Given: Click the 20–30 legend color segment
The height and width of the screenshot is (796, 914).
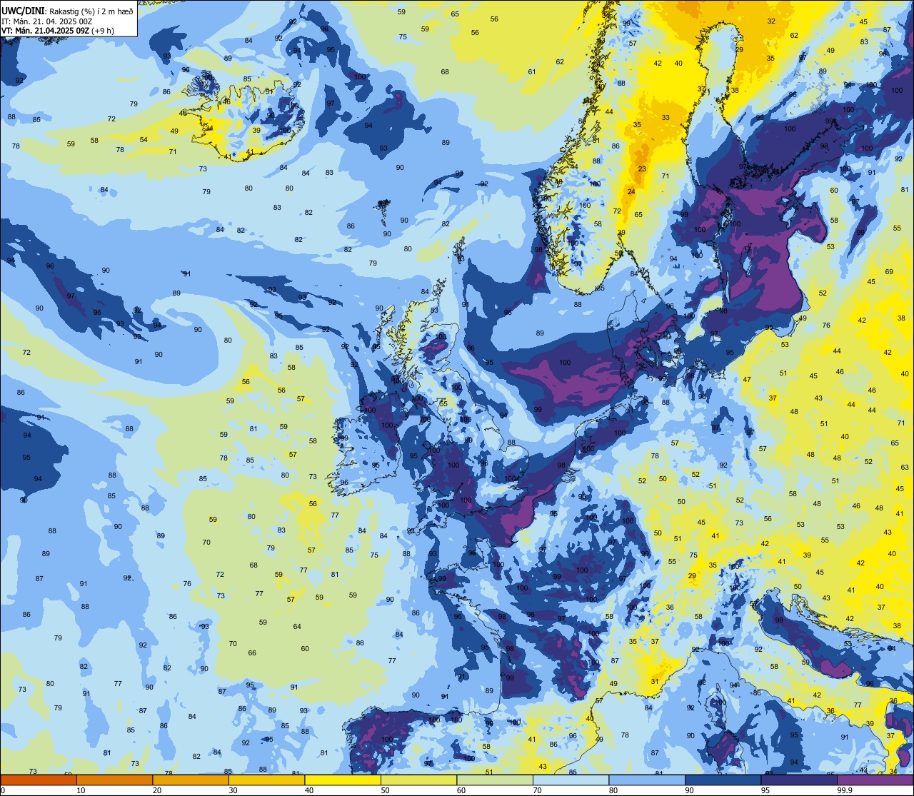Looking at the screenshot, I should 191,780.
